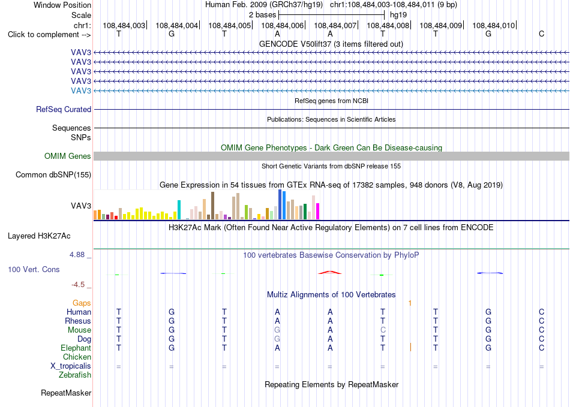Image resolution: width=570 pixels, height=407 pixels.
Task: Open the 'GENCODE V50lift37 (3 items filtered out)' track title
Action: [331, 44]
